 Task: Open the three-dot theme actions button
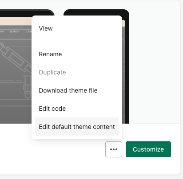(114, 149)
